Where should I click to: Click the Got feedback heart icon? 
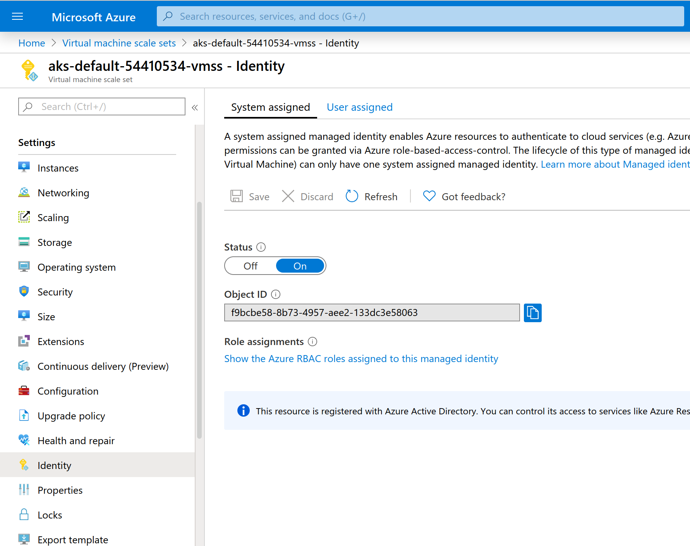429,196
